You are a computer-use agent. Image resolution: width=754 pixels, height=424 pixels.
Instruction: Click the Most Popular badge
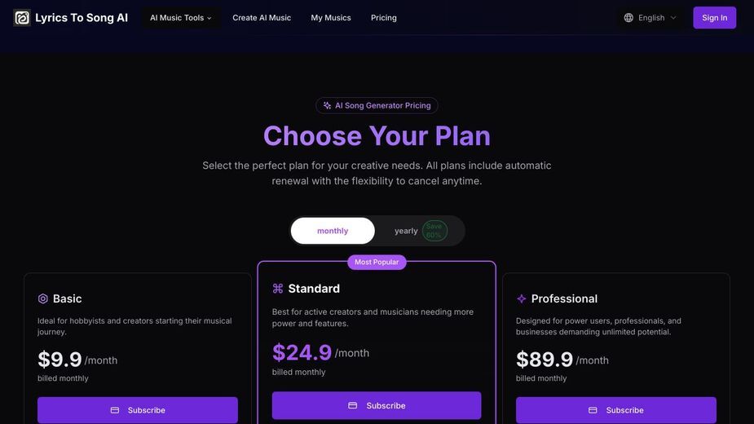pyautogui.click(x=377, y=263)
